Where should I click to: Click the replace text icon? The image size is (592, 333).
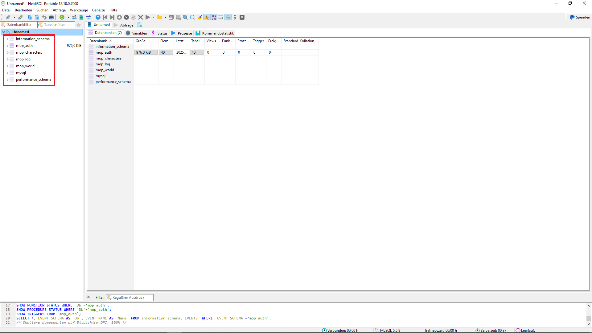192,17
